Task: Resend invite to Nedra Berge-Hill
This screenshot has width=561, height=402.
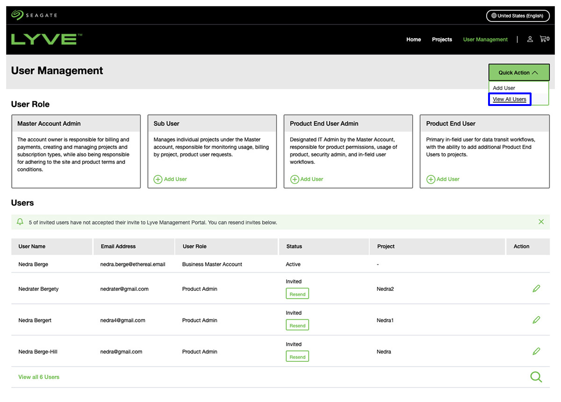Action: pos(297,357)
